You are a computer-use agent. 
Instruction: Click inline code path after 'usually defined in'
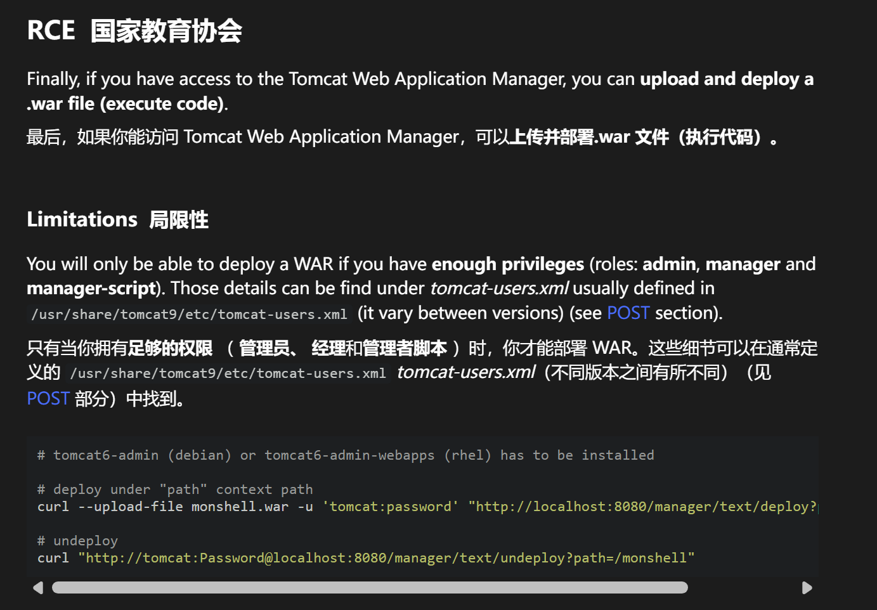click(190, 315)
